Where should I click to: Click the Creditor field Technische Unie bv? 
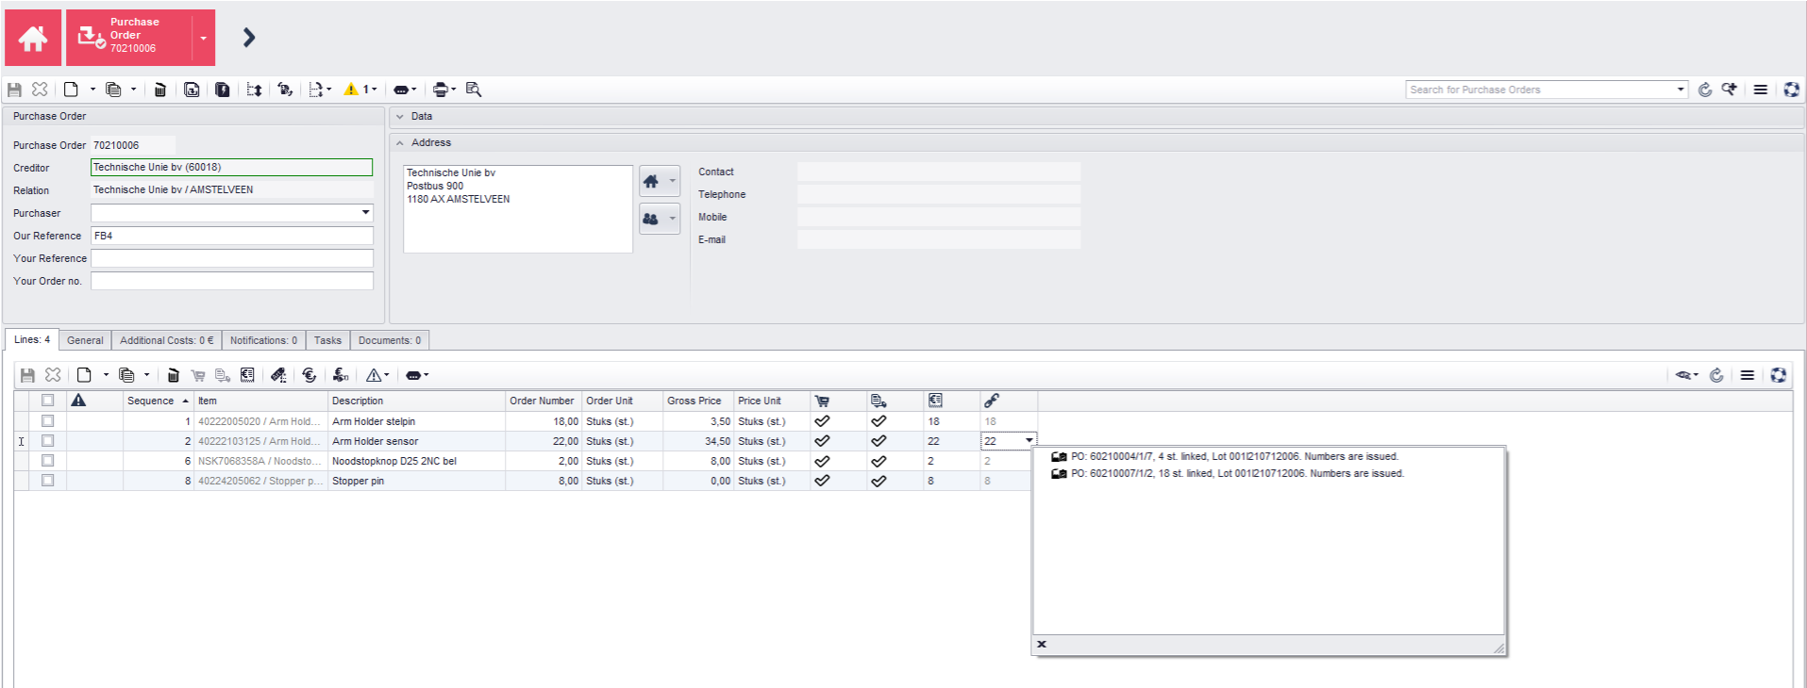click(231, 167)
